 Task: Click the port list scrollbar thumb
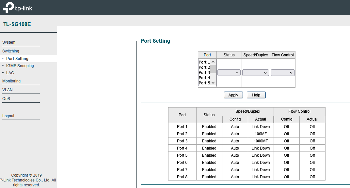(213, 69)
